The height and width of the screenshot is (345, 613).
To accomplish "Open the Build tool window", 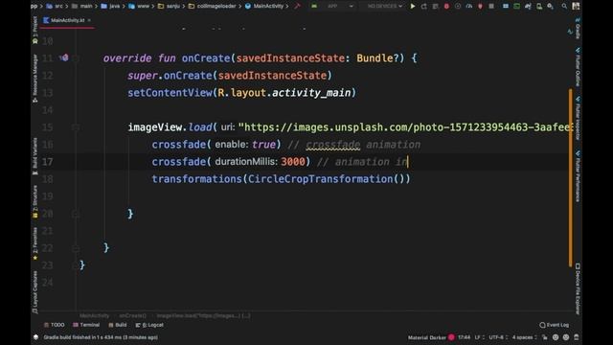I will [x=118, y=325].
